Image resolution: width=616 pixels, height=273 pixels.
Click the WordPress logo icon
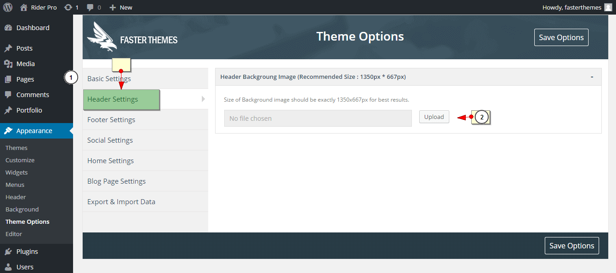tap(8, 7)
